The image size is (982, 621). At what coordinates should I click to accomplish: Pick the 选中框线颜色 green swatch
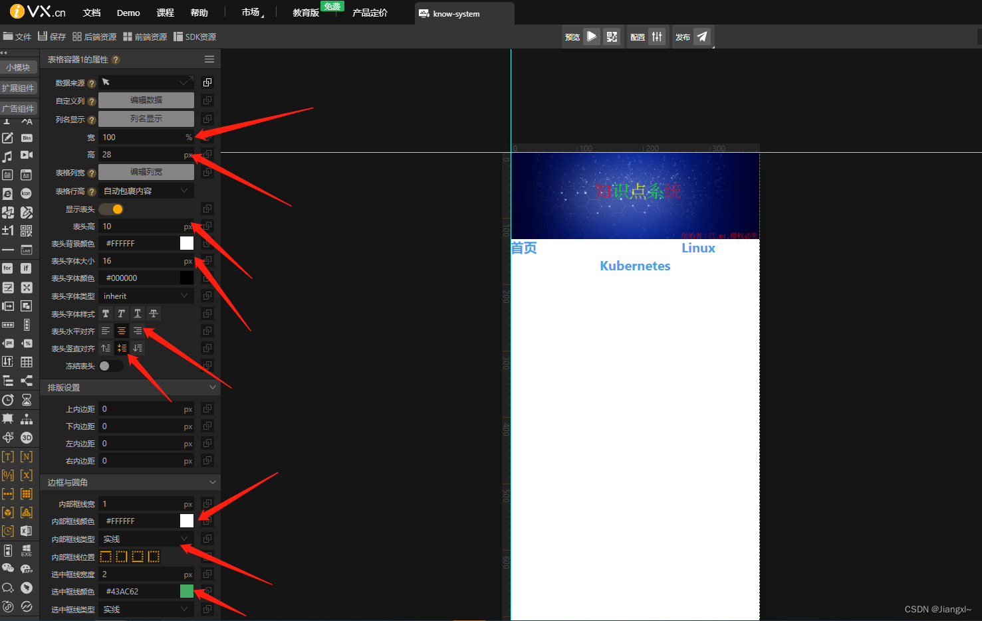(187, 591)
